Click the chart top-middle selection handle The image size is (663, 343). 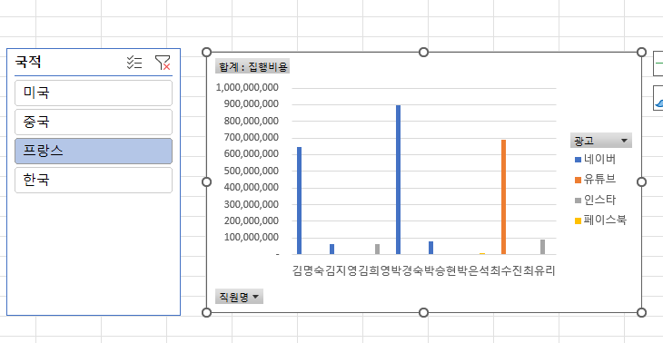[x=423, y=52]
